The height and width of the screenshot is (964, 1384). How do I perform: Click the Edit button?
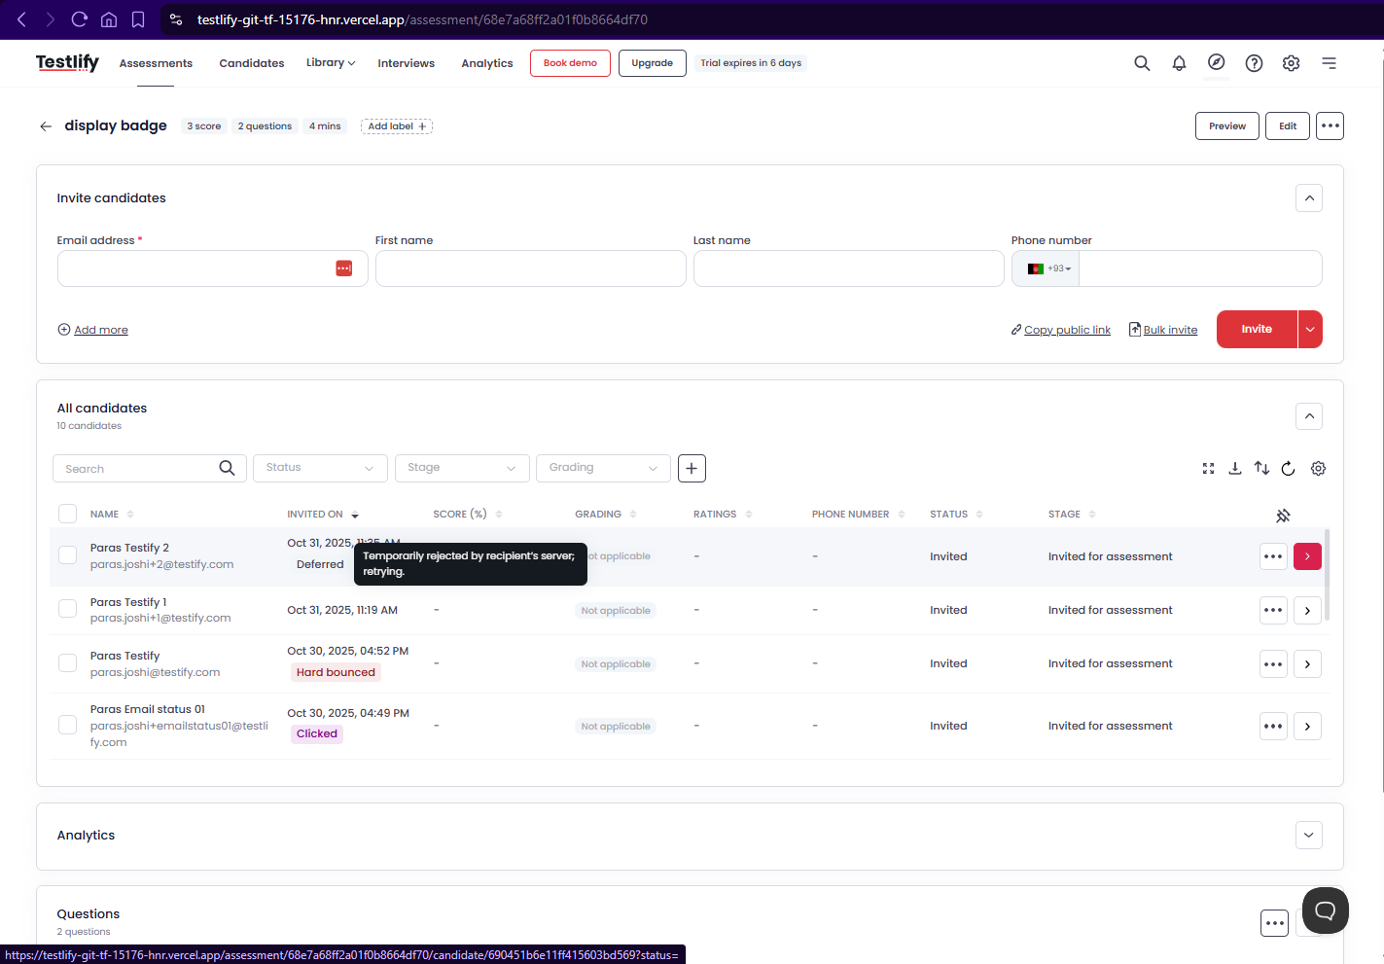click(1288, 126)
